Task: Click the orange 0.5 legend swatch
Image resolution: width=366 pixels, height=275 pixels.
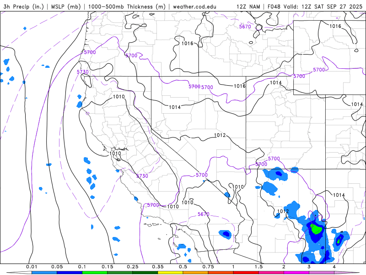Action: (x=196, y=272)
